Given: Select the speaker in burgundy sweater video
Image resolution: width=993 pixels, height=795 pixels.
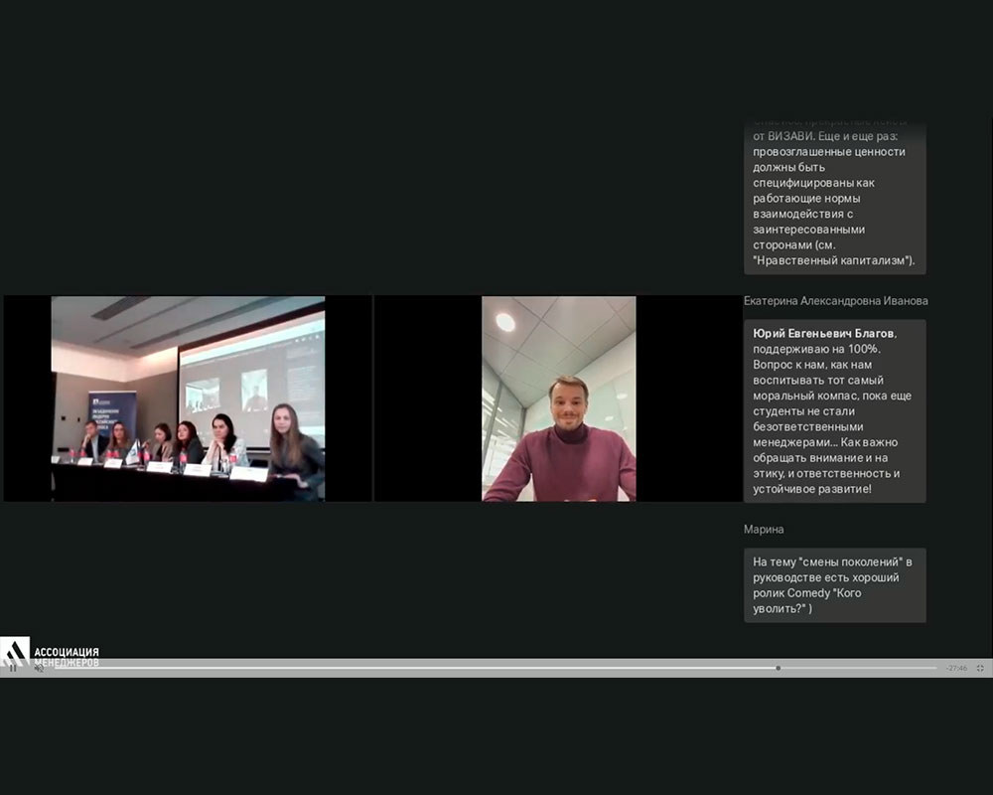Looking at the screenshot, I should [x=558, y=398].
